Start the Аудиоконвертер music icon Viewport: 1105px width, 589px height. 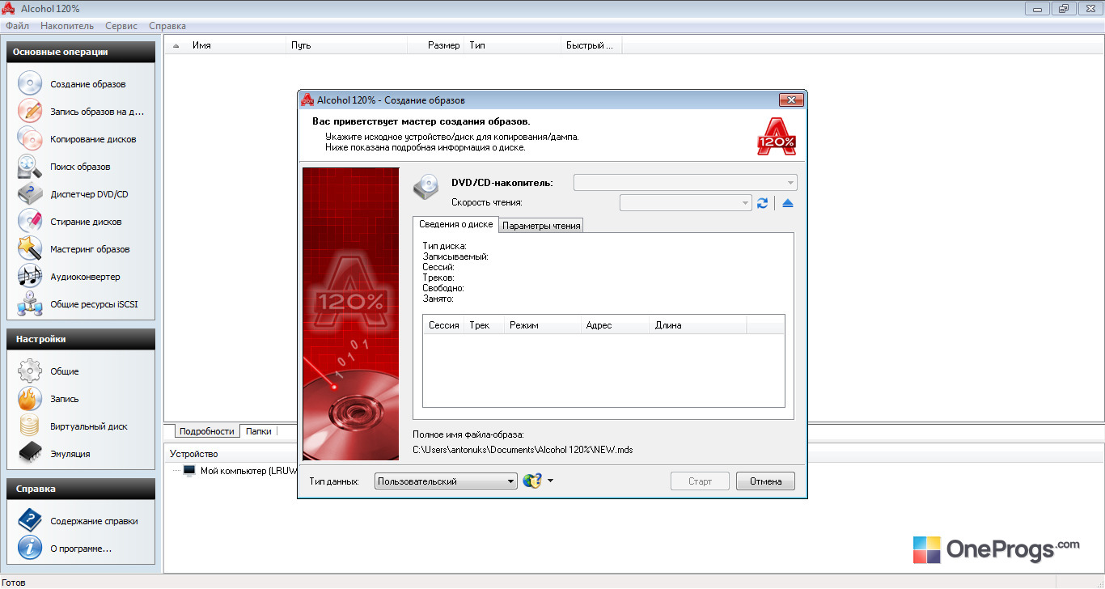pos(30,277)
